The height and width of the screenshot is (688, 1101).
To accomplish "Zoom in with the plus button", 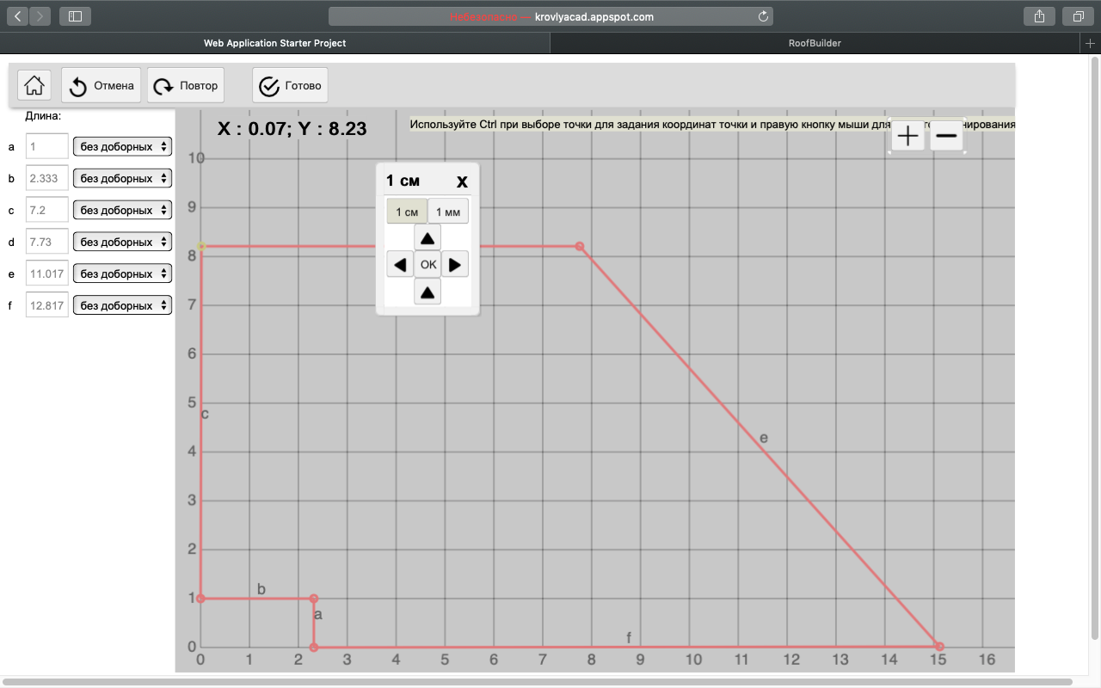I will [907, 136].
